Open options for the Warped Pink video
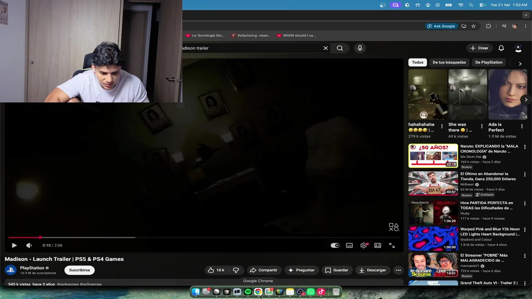 [x=525, y=230]
